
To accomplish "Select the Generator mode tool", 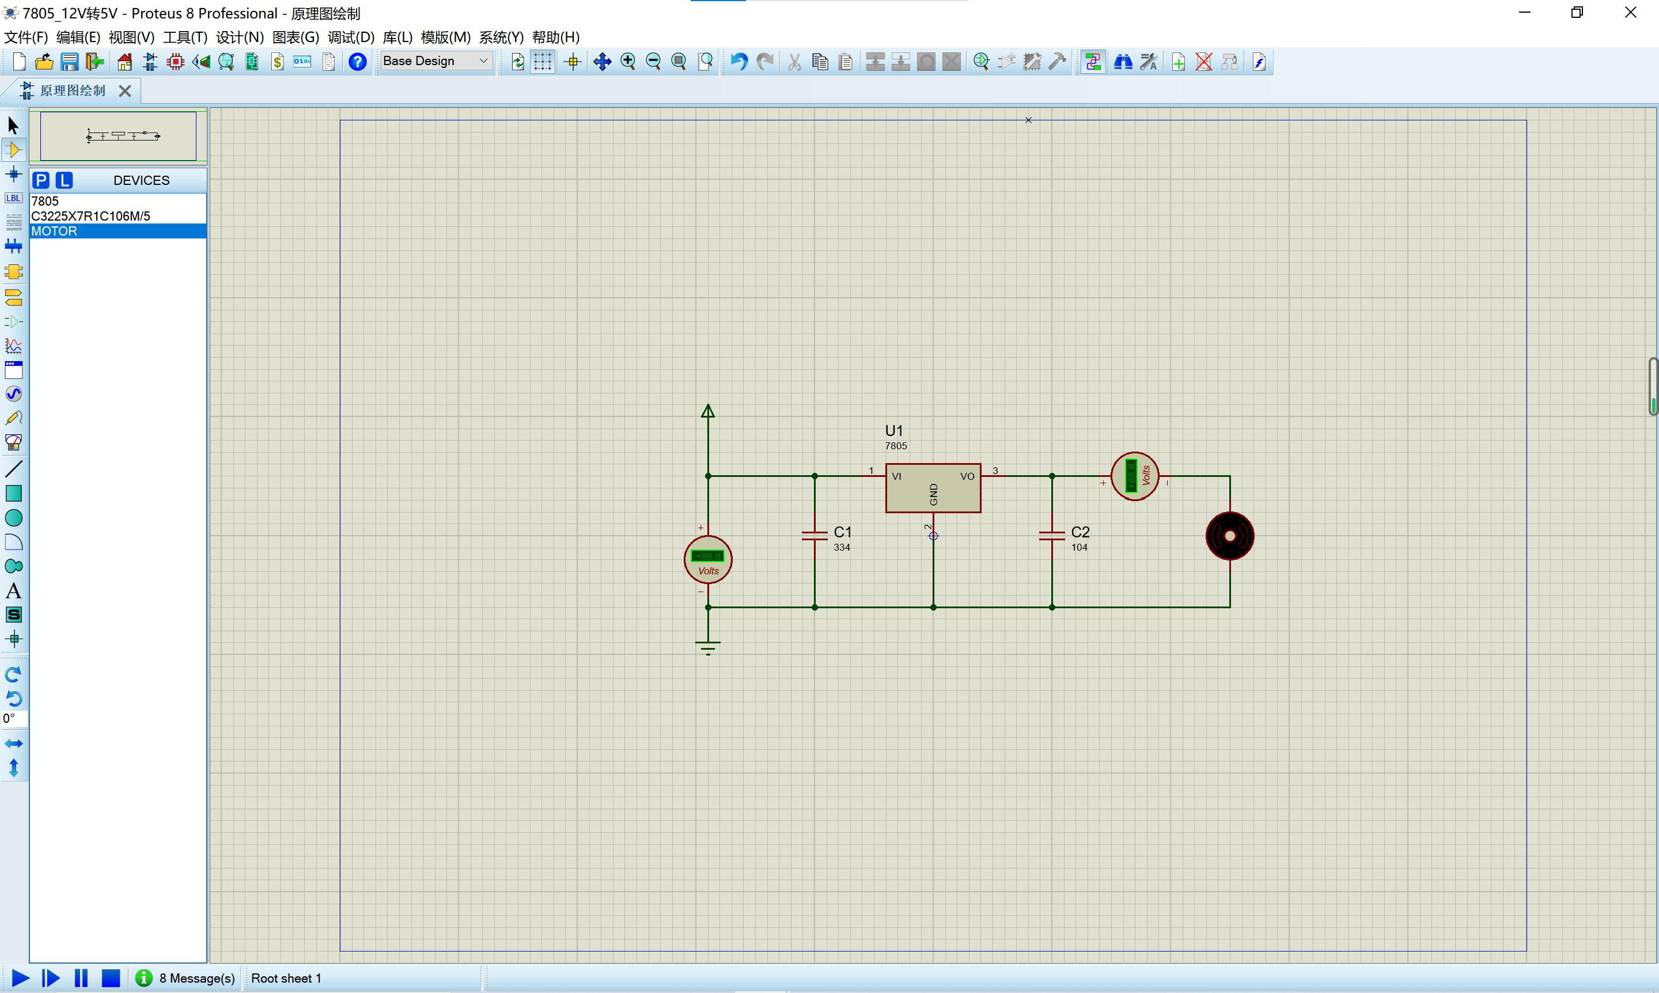I will tap(13, 394).
